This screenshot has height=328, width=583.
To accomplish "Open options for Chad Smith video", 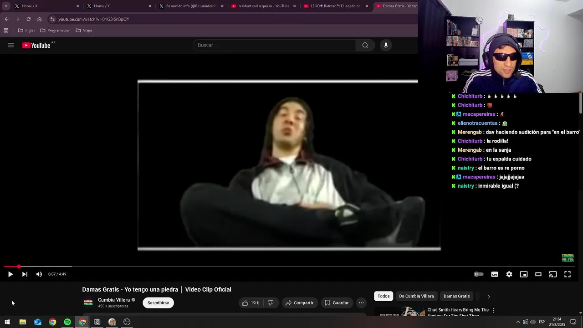I will click(493, 310).
